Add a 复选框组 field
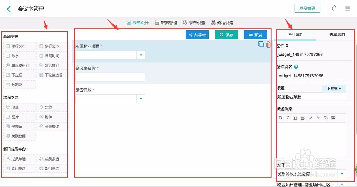 pyautogui.click(x=52, y=65)
